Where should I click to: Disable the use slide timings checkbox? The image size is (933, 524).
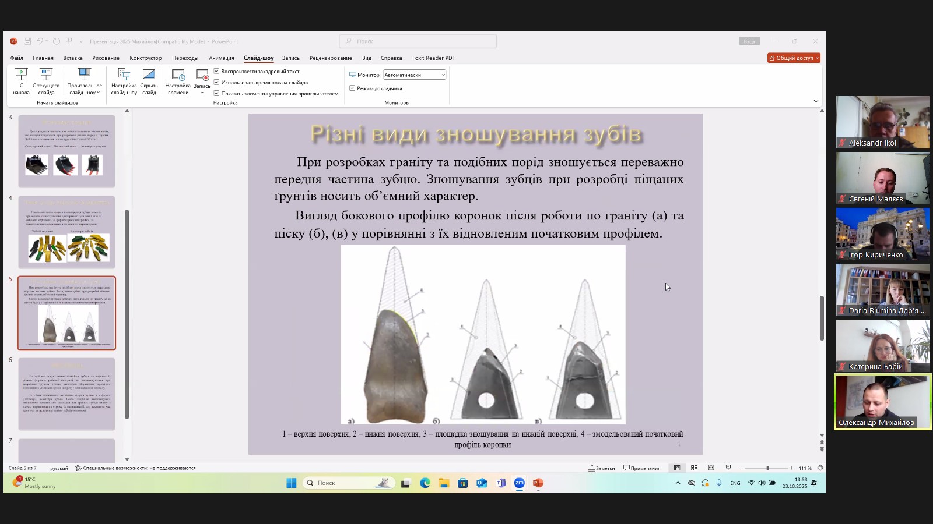coord(217,83)
